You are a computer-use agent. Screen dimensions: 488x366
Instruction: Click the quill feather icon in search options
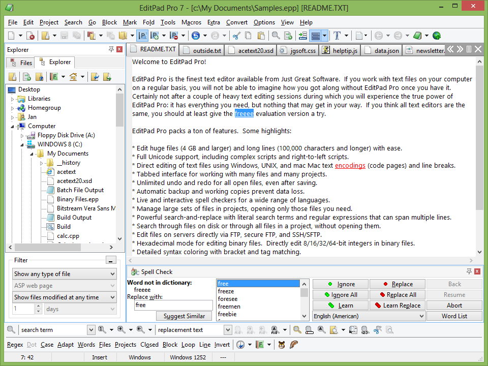[x=294, y=345]
